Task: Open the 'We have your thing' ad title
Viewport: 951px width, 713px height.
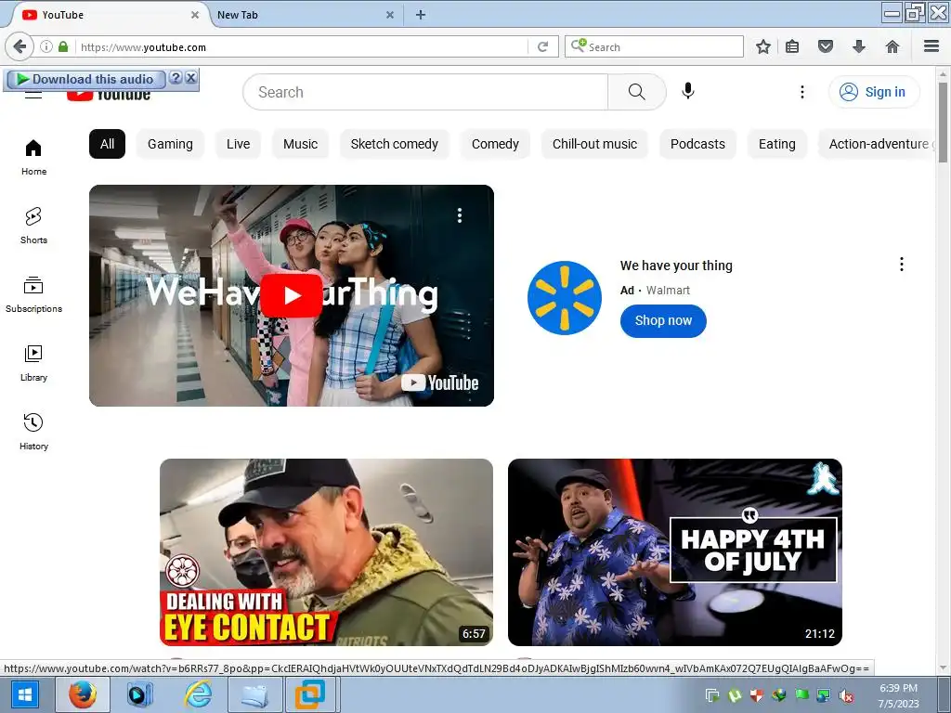Action: pos(676,266)
